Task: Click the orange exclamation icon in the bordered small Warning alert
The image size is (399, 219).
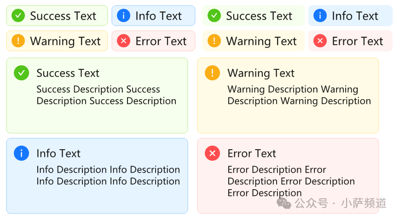Action: 18,41
